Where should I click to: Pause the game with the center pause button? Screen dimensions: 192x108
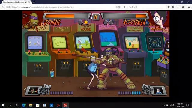tap(96, 17)
